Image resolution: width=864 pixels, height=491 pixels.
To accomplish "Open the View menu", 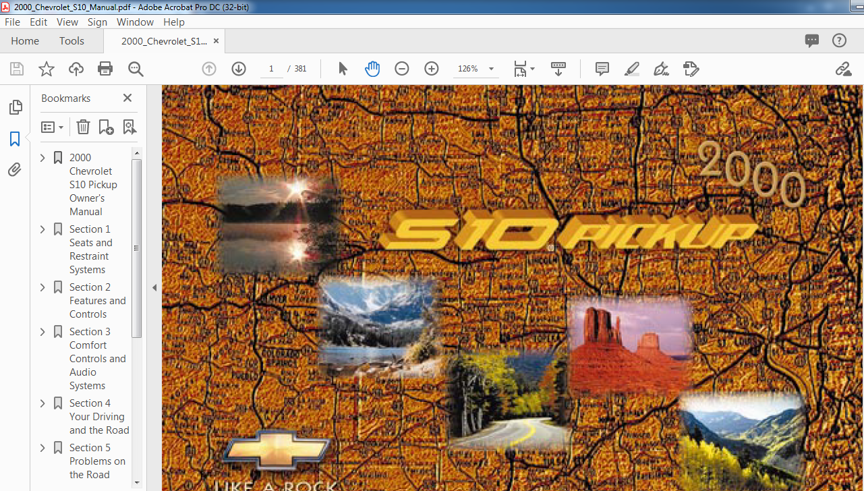I will [67, 22].
